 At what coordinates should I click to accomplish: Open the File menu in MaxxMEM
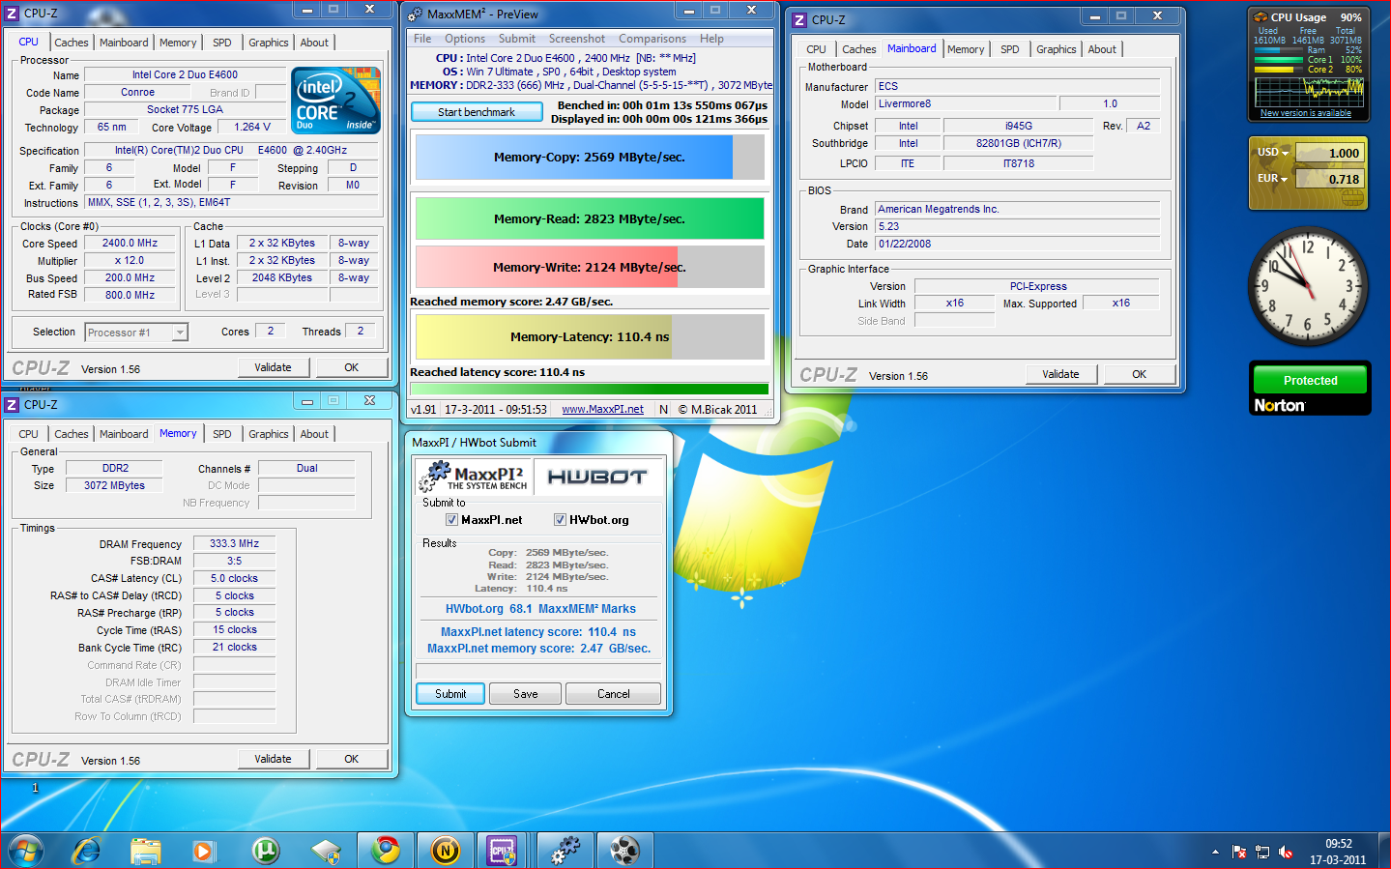[x=422, y=39]
